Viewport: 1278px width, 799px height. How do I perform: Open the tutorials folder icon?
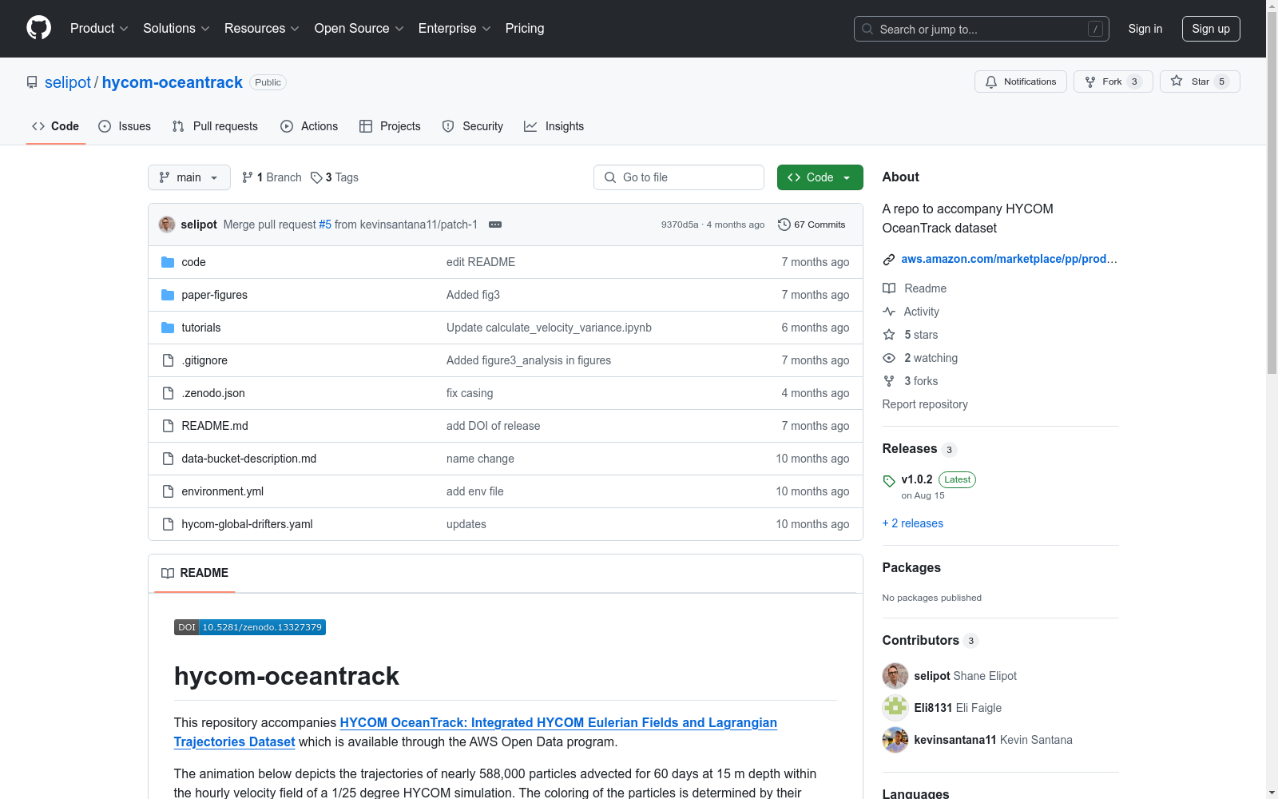(x=168, y=328)
